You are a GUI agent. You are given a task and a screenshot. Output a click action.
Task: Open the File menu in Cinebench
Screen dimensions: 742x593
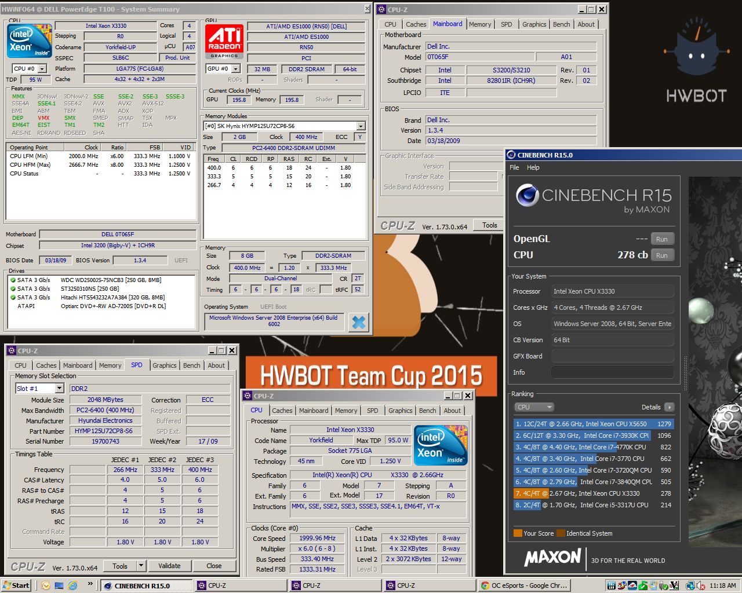[x=514, y=167]
